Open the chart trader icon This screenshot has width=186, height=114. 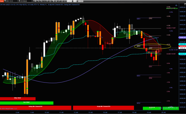point(56,1)
